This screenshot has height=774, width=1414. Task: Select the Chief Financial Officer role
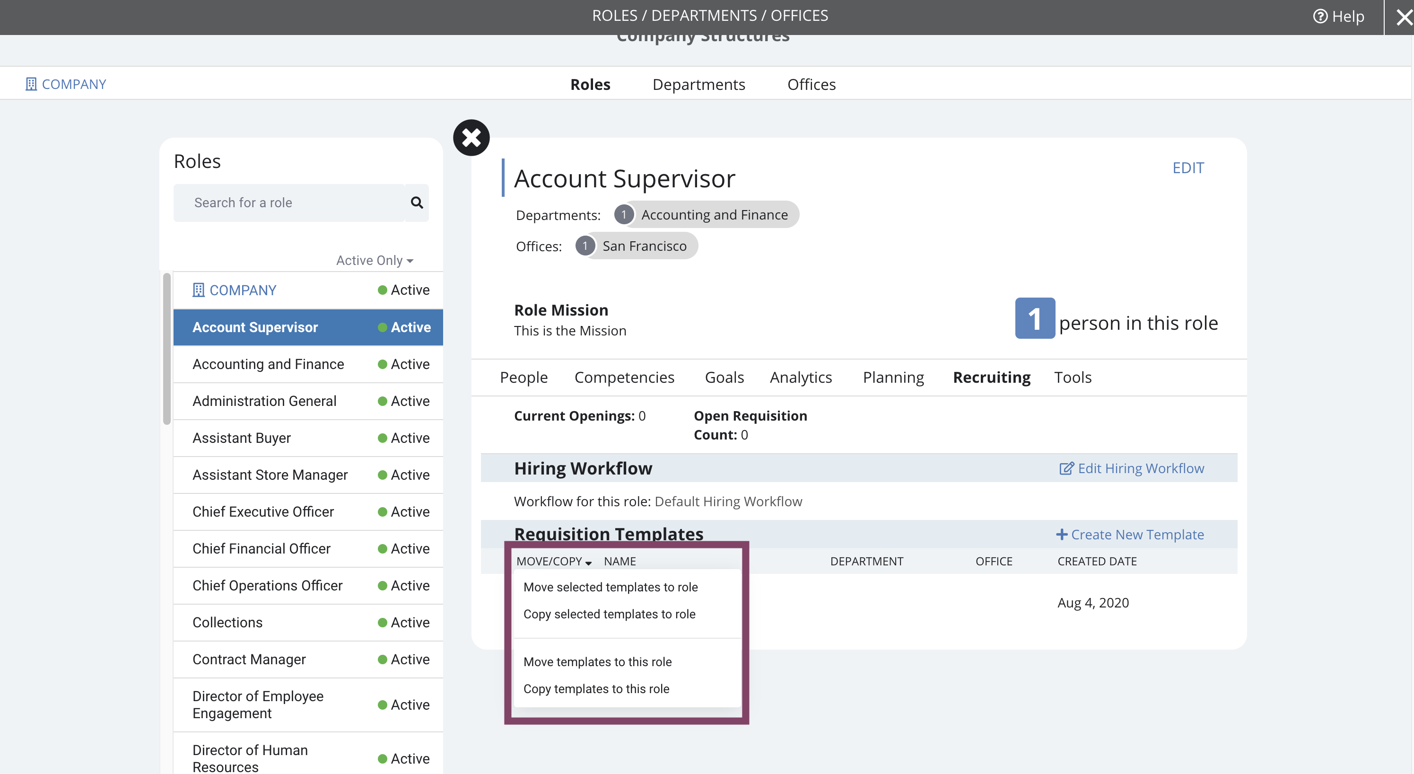pos(308,549)
